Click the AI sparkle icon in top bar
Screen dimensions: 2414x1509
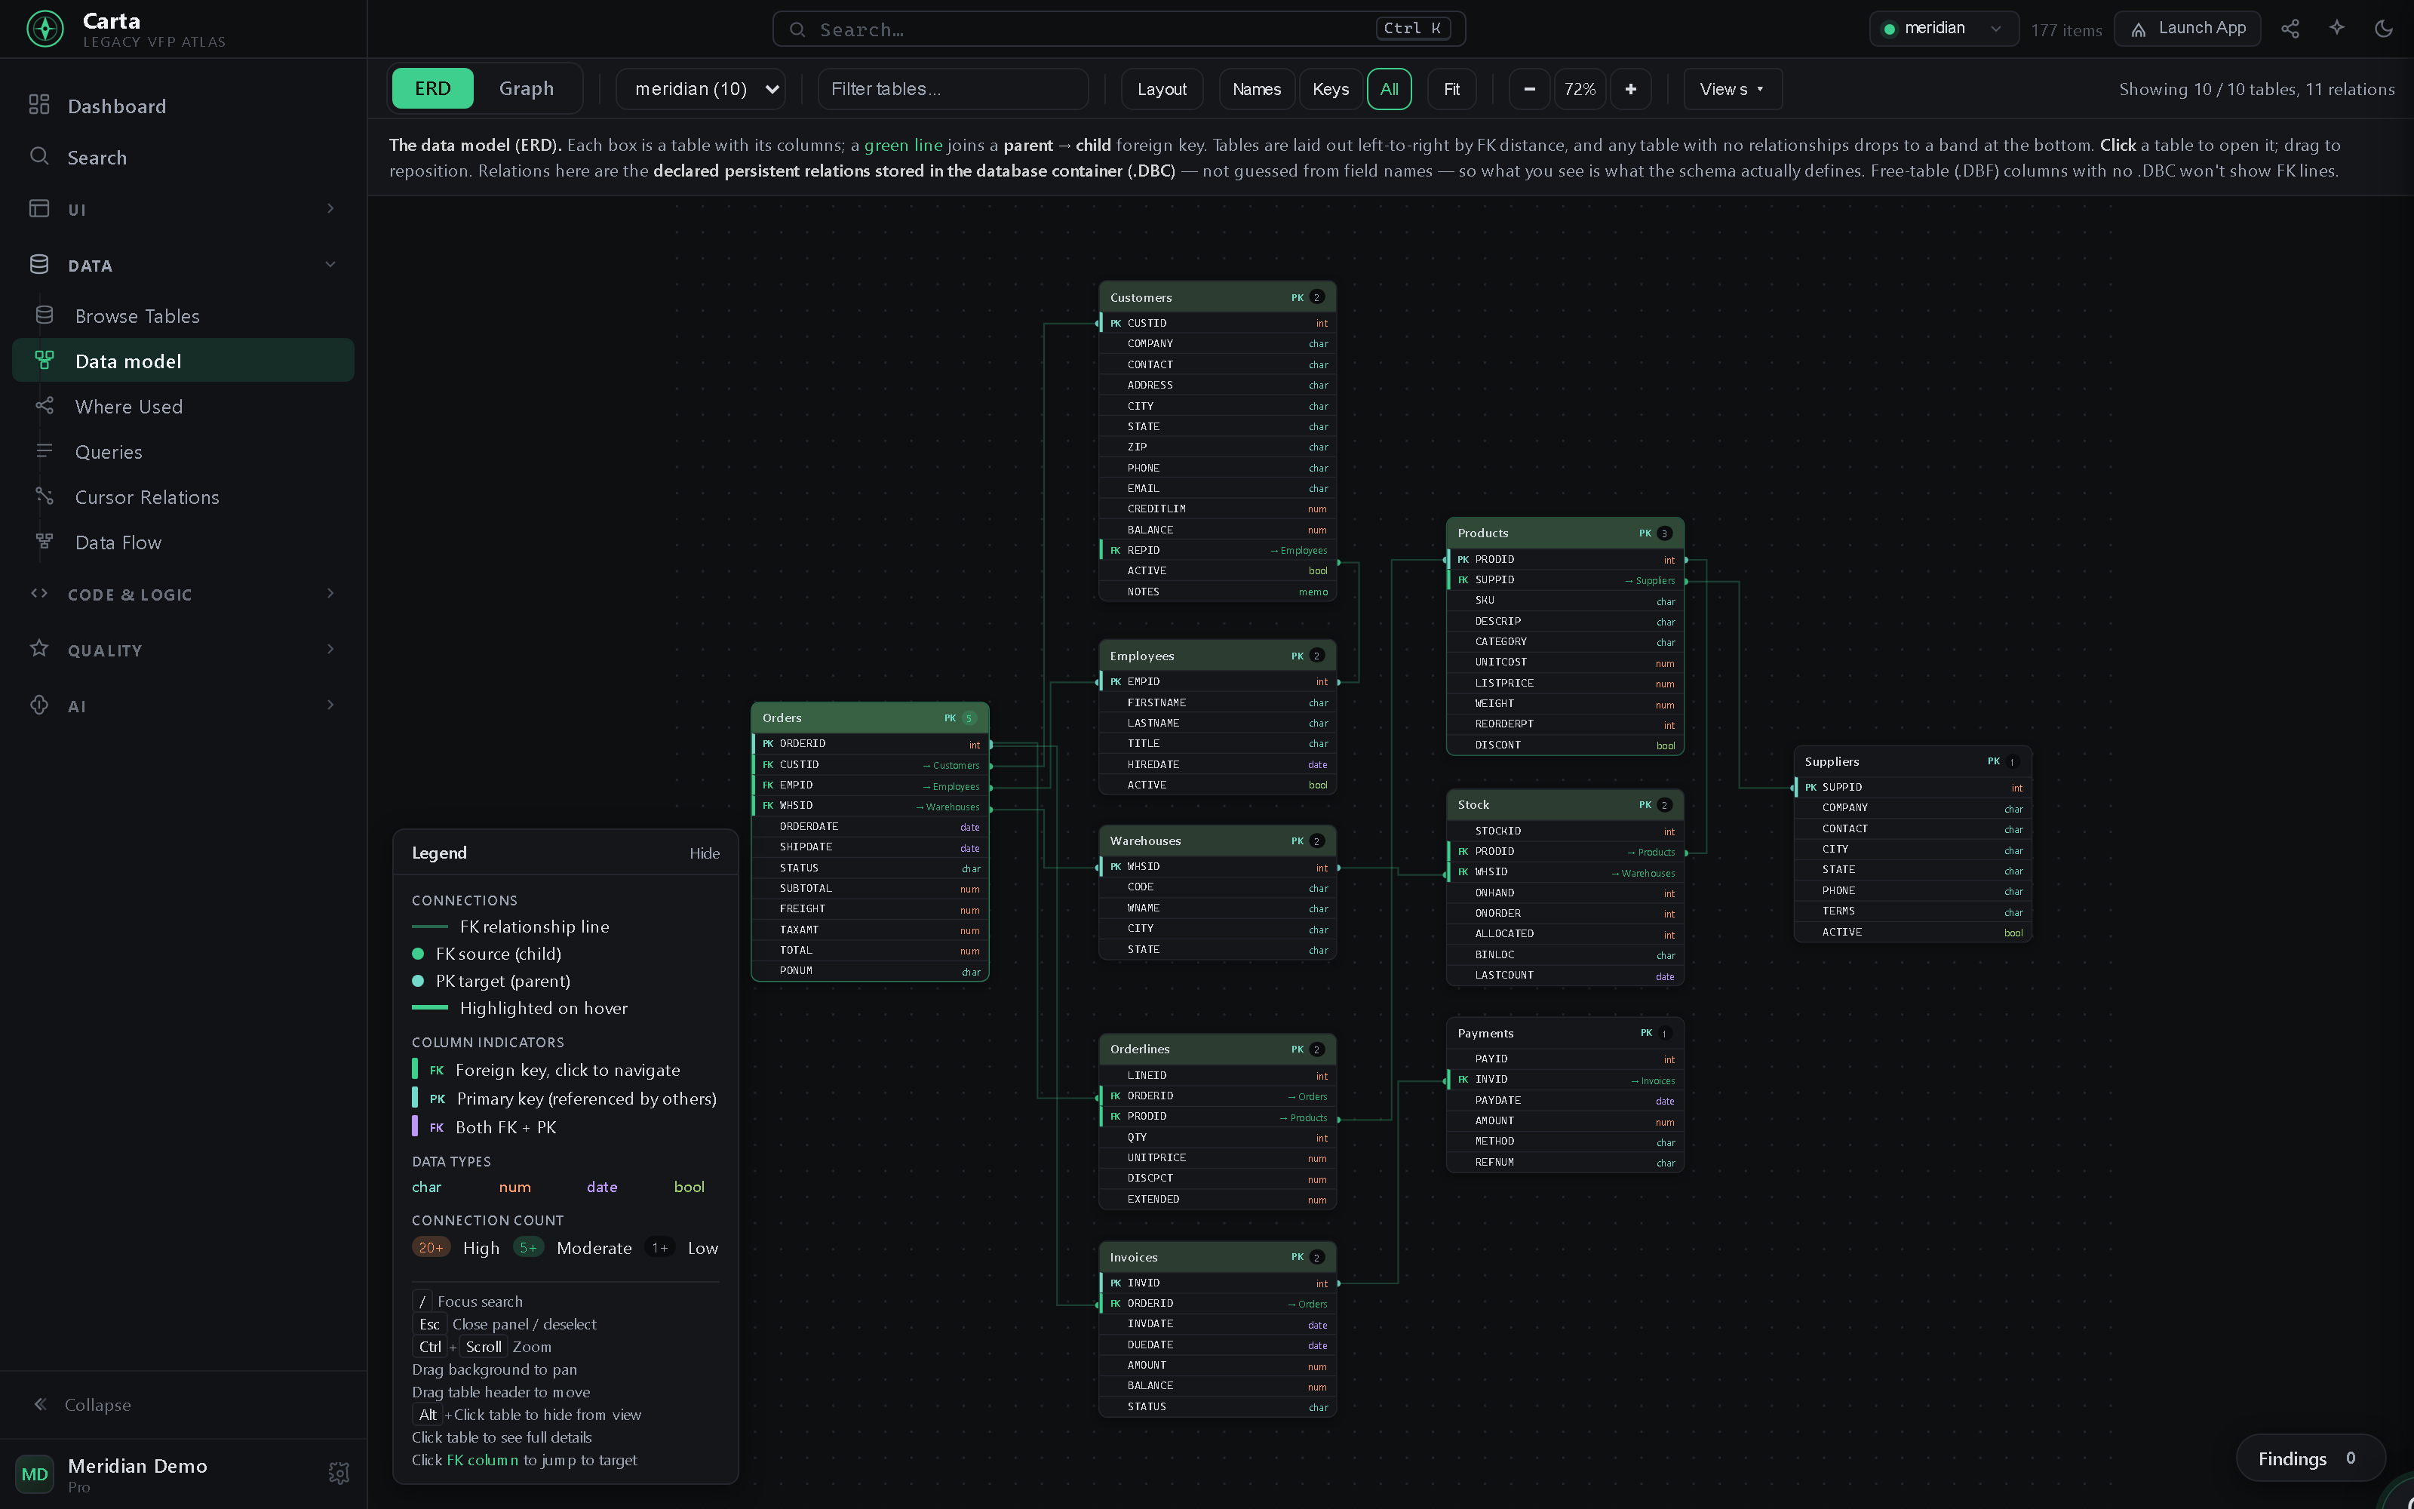click(x=2337, y=29)
